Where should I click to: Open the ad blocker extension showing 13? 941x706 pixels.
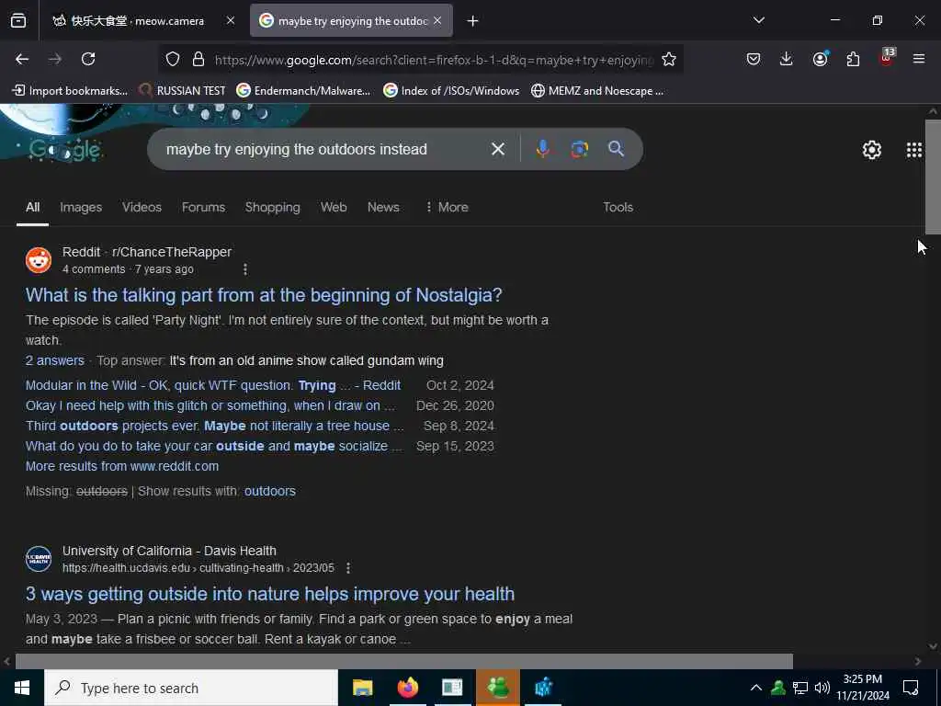point(887,58)
